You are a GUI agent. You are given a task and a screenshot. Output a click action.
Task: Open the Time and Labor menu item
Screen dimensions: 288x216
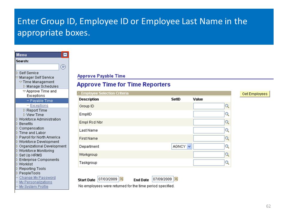point(32,133)
